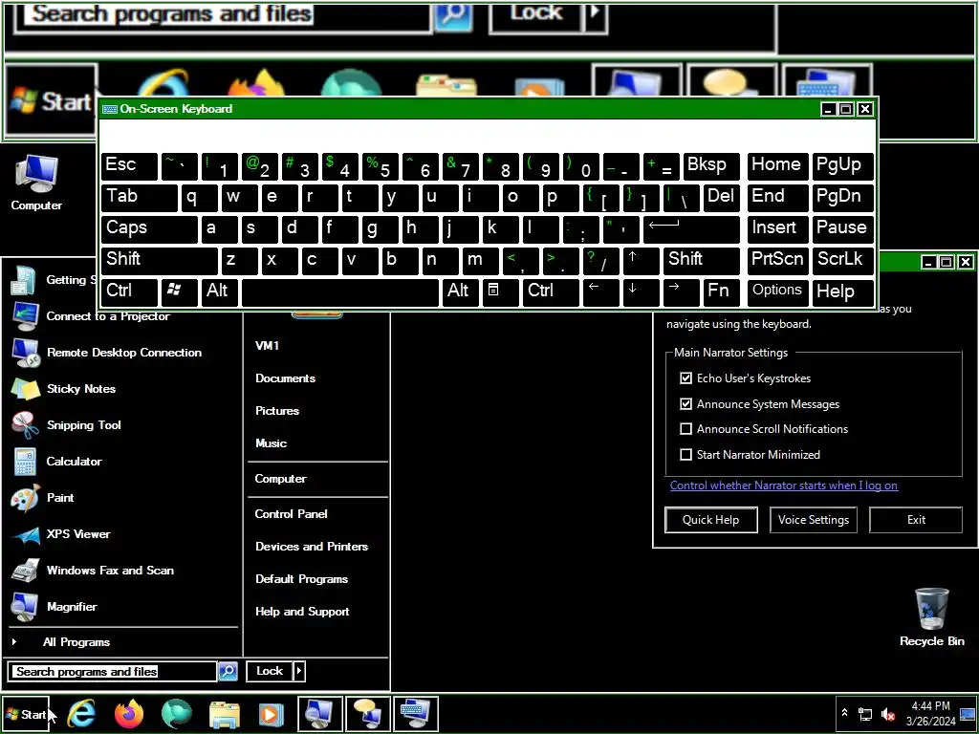Click the search magnifier icon in Start menu
Screen dimensions: 979x734
pyautogui.click(x=228, y=671)
